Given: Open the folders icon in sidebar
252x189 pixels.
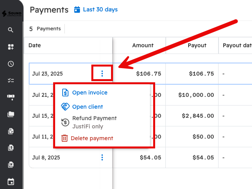Looking at the screenshot, I should (11, 115).
